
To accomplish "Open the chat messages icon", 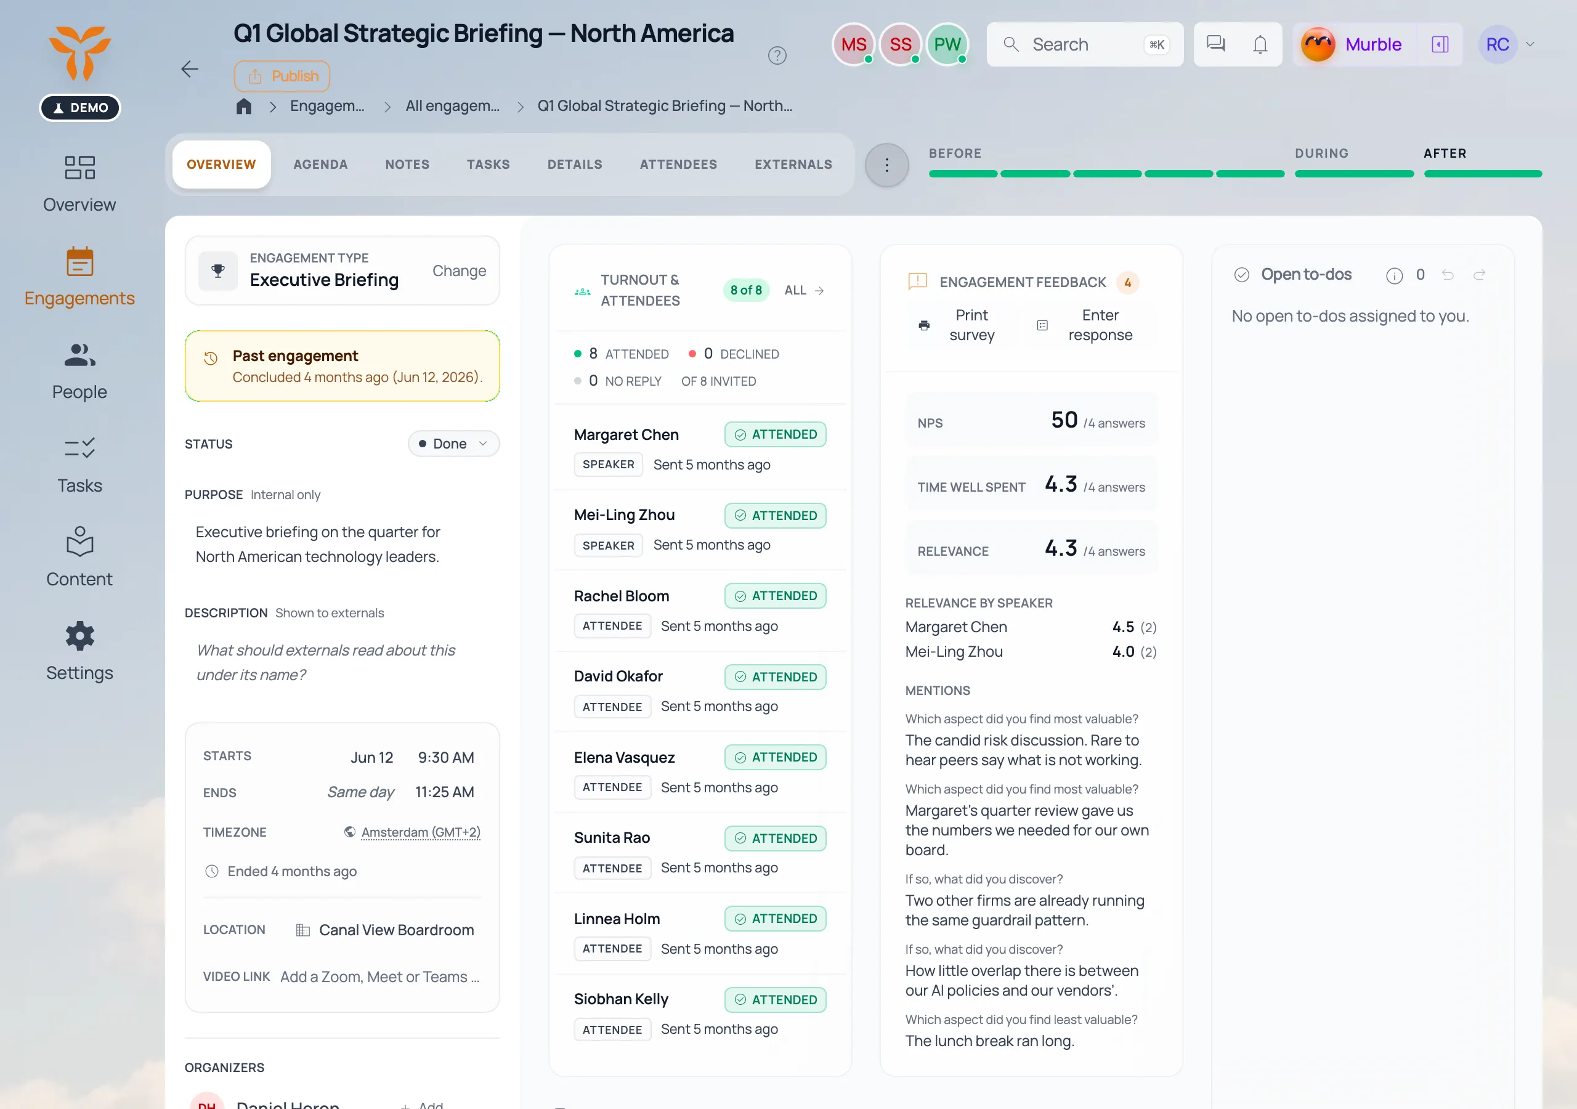I will (x=1216, y=44).
